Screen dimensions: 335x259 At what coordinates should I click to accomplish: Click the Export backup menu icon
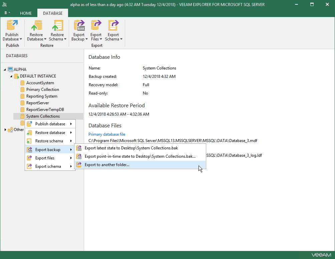29,150
